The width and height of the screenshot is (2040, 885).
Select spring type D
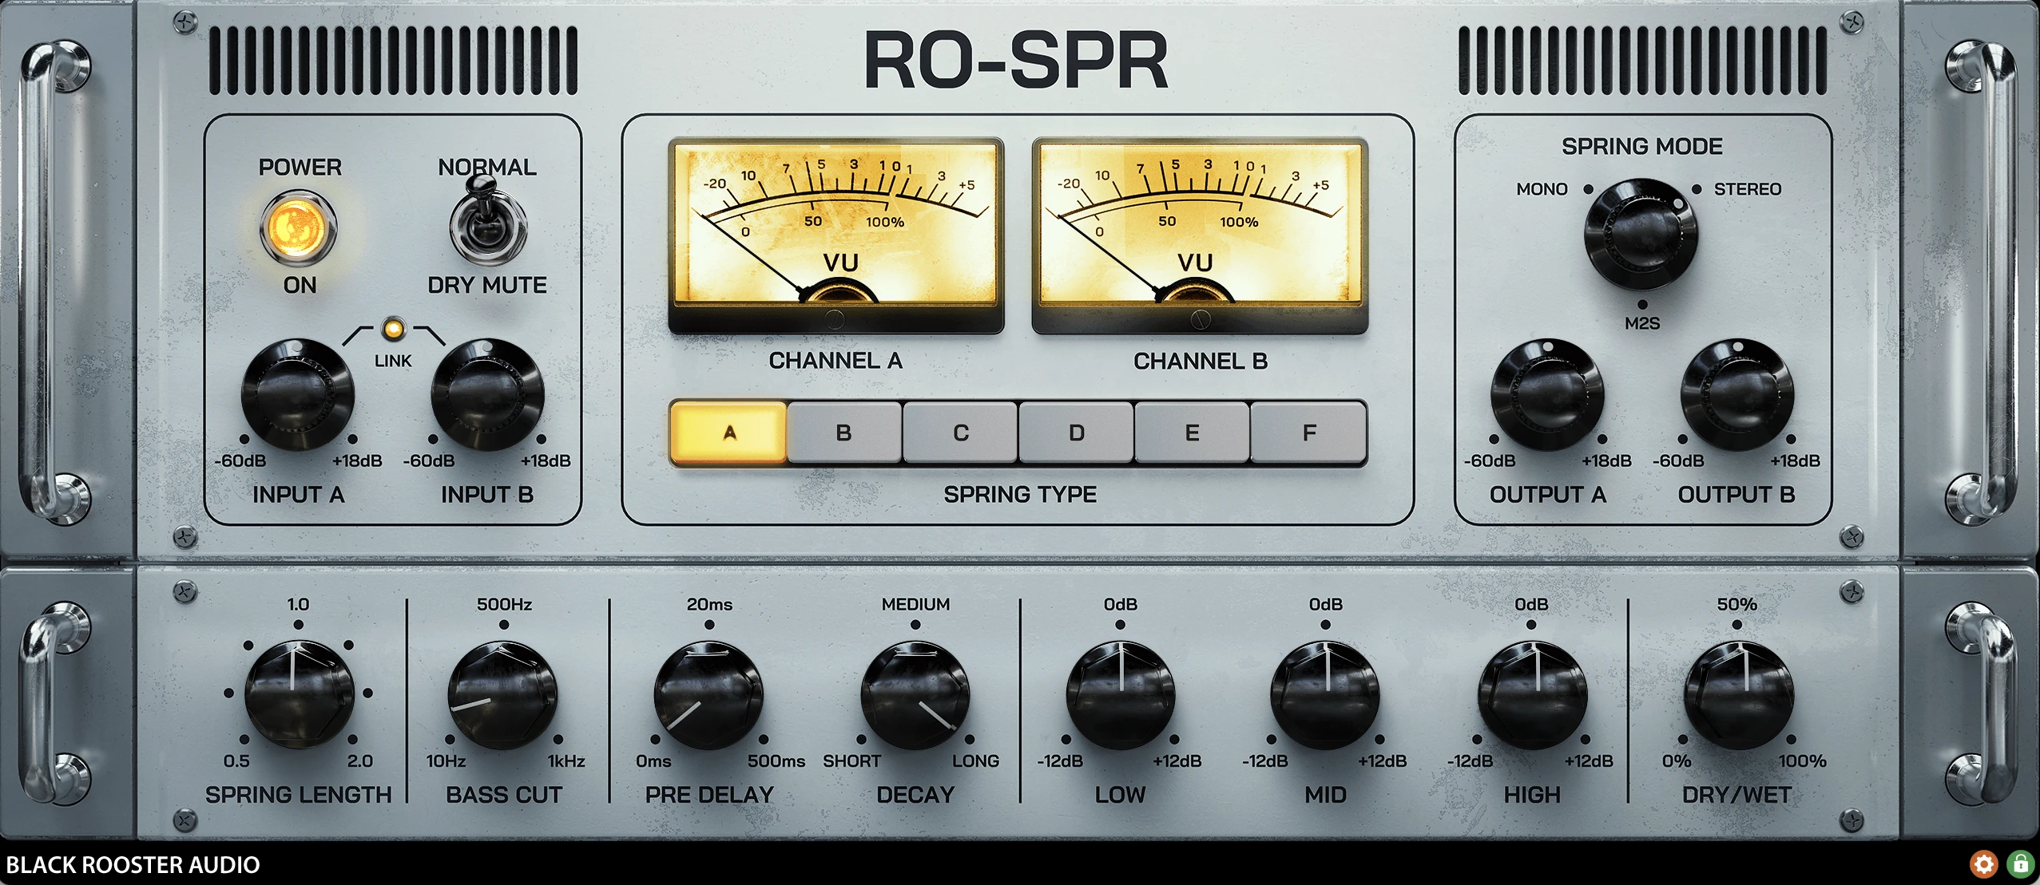(x=1076, y=433)
